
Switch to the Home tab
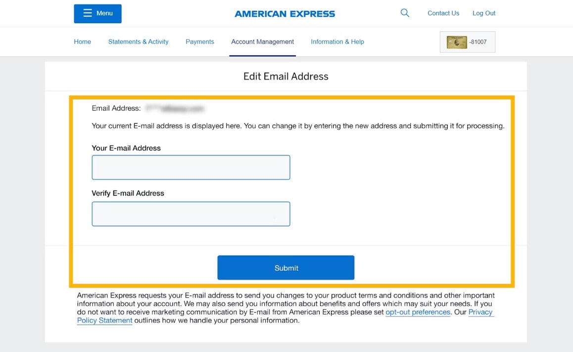pos(82,42)
